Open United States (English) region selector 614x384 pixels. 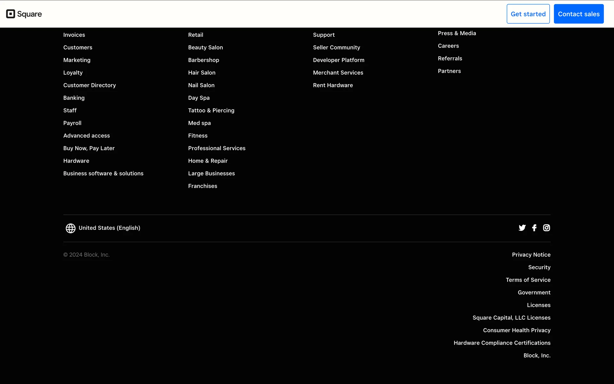109,228
